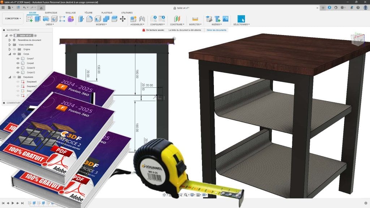The image size is (370, 208).
Task: Show Esquisse5 sketch
Action: (18, 82)
